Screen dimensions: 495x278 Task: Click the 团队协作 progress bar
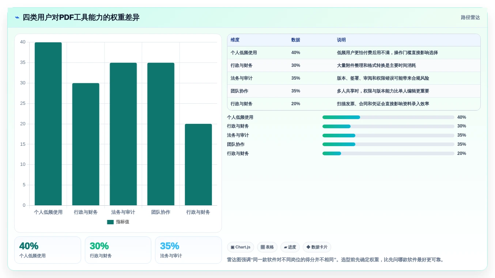[388, 144]
